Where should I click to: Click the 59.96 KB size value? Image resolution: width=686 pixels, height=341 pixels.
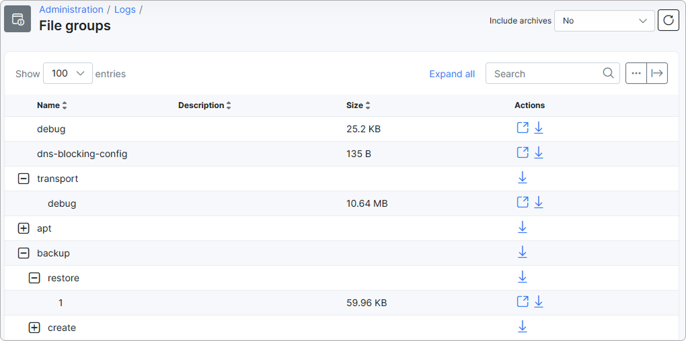[367, 303]
